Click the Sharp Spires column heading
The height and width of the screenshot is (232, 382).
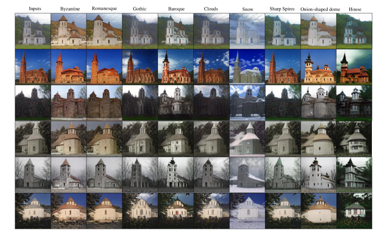(x=283, y=9)
